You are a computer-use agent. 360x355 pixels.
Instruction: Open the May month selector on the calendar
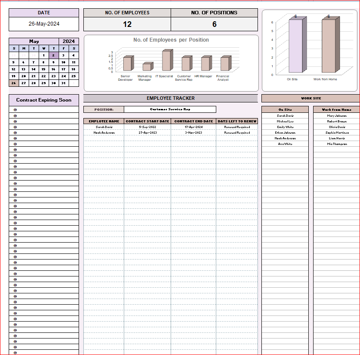pos(34,42)
